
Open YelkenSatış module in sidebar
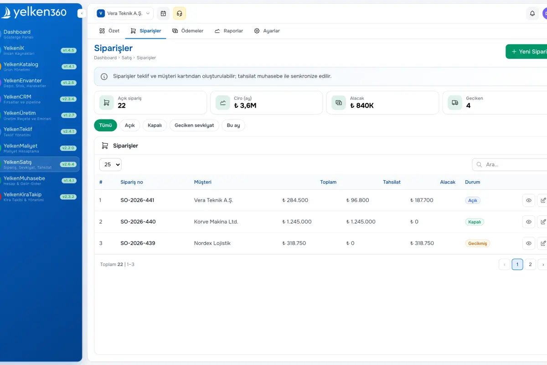(40, 164)
